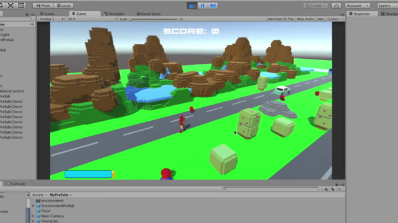Toggle the Stats overlay
This screenshot has width=398, height=223.
(x=321, y=19)
